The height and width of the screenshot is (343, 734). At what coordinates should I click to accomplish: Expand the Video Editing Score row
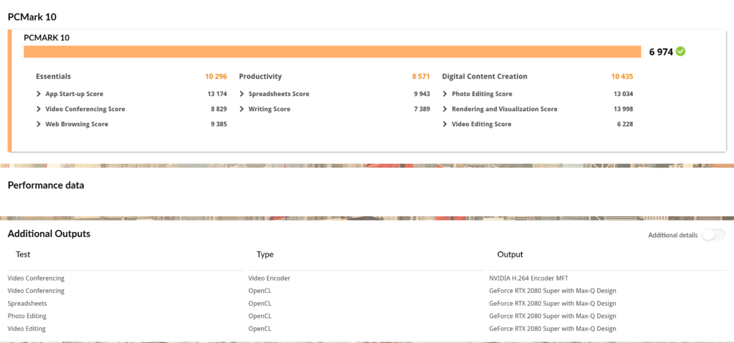(445, 124)
